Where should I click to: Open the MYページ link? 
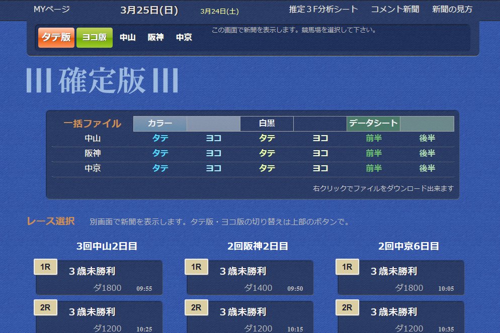[x=52, y=9]
